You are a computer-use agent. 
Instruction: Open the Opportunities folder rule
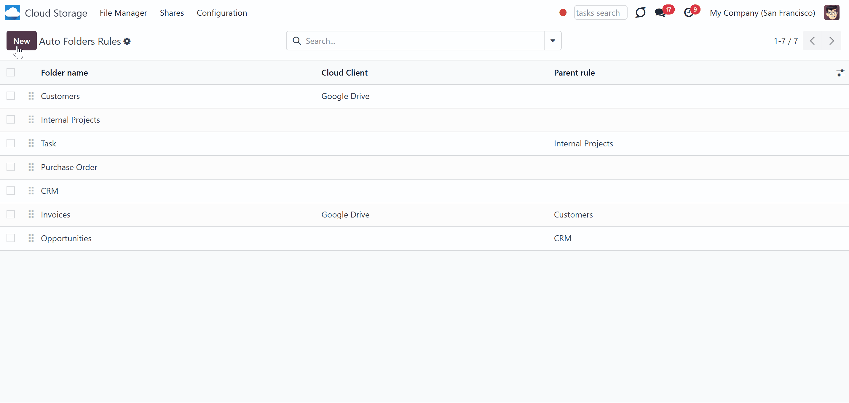tap(66, 239)
